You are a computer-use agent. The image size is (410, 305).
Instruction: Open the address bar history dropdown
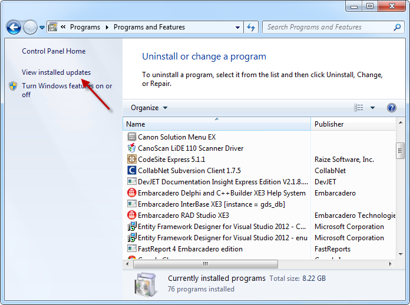click(237, 27)
